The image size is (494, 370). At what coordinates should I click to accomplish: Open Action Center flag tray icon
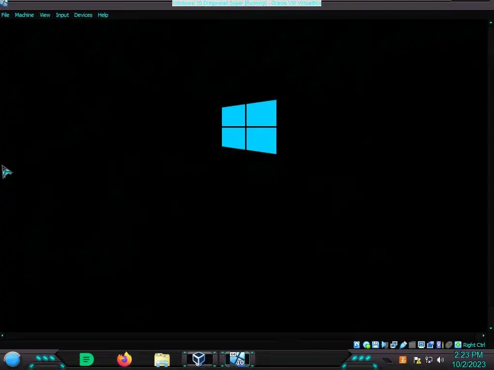coord(417,359)
